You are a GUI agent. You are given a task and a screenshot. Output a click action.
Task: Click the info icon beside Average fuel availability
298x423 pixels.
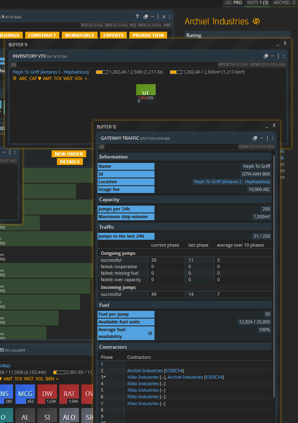(150, 333)
